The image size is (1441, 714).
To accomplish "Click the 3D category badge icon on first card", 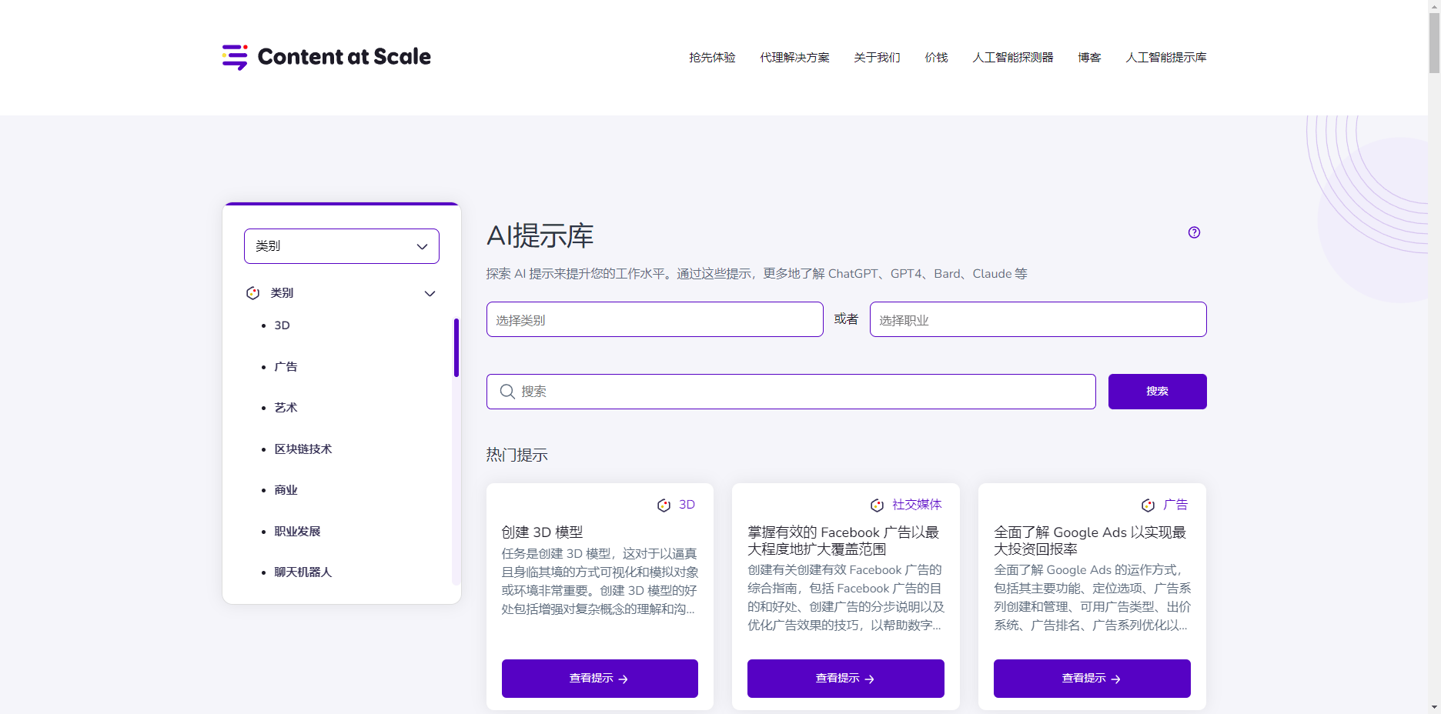I will (x=664, y=505).
